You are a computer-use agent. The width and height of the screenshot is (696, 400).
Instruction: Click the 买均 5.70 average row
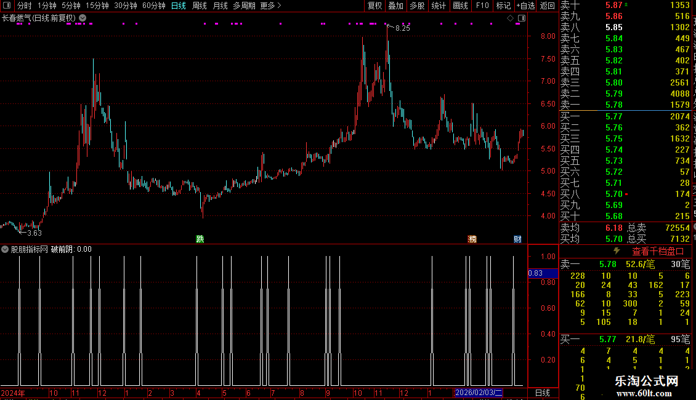coord(591,239)
